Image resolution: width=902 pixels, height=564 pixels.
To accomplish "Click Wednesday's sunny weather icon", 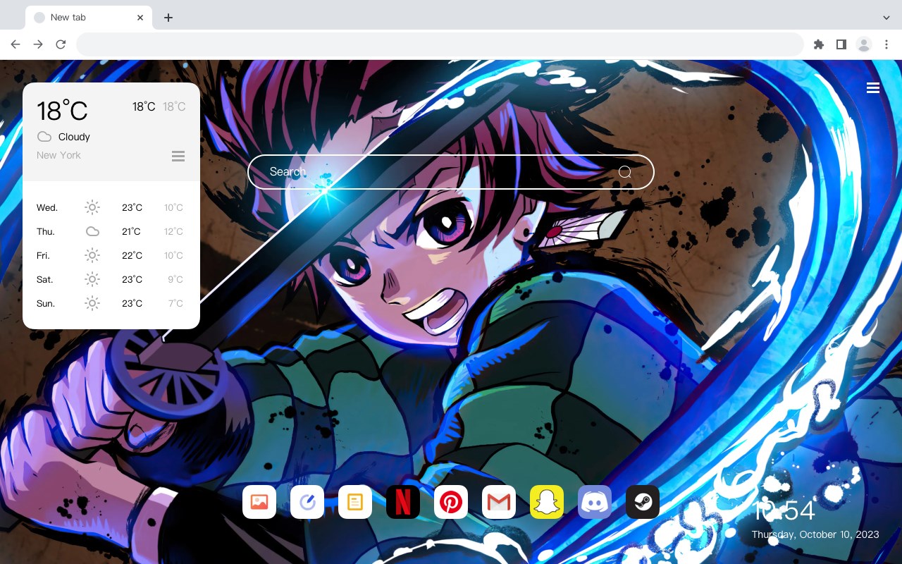I will 92,207.
